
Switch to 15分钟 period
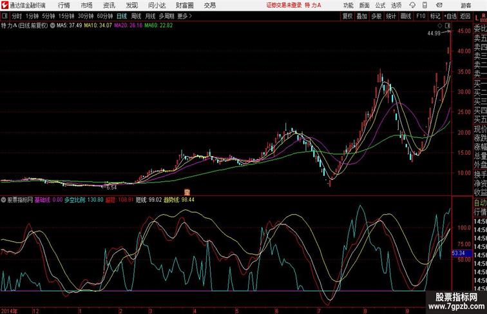[66, 16]
